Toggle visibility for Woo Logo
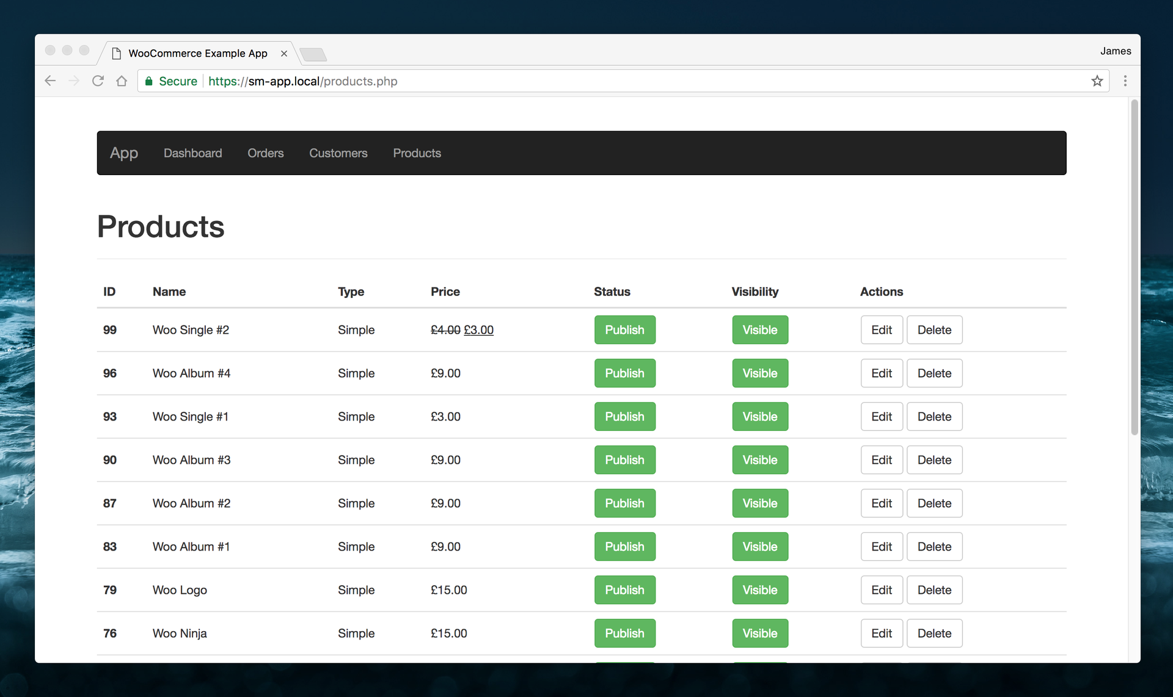This screenshot has height=697, width=1173. [x=759, y=590]
